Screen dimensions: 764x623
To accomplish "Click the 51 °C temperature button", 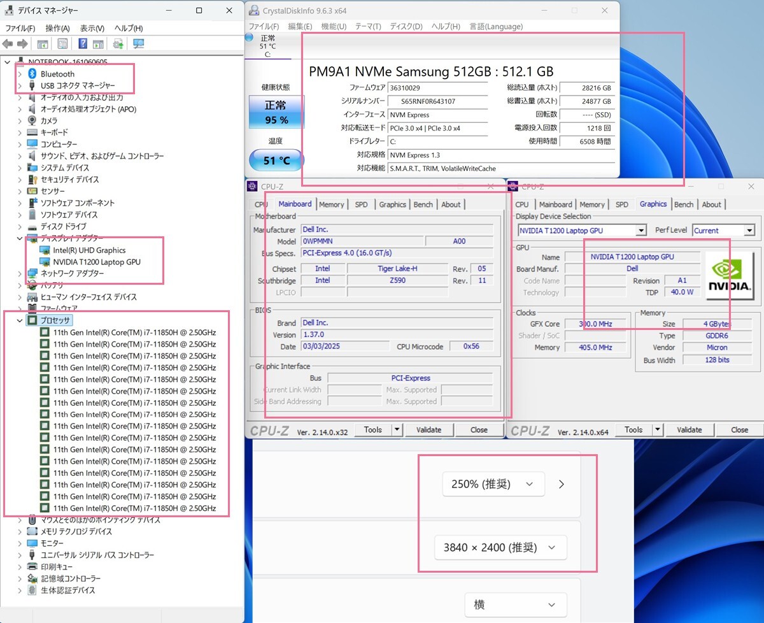I will 276,160.
